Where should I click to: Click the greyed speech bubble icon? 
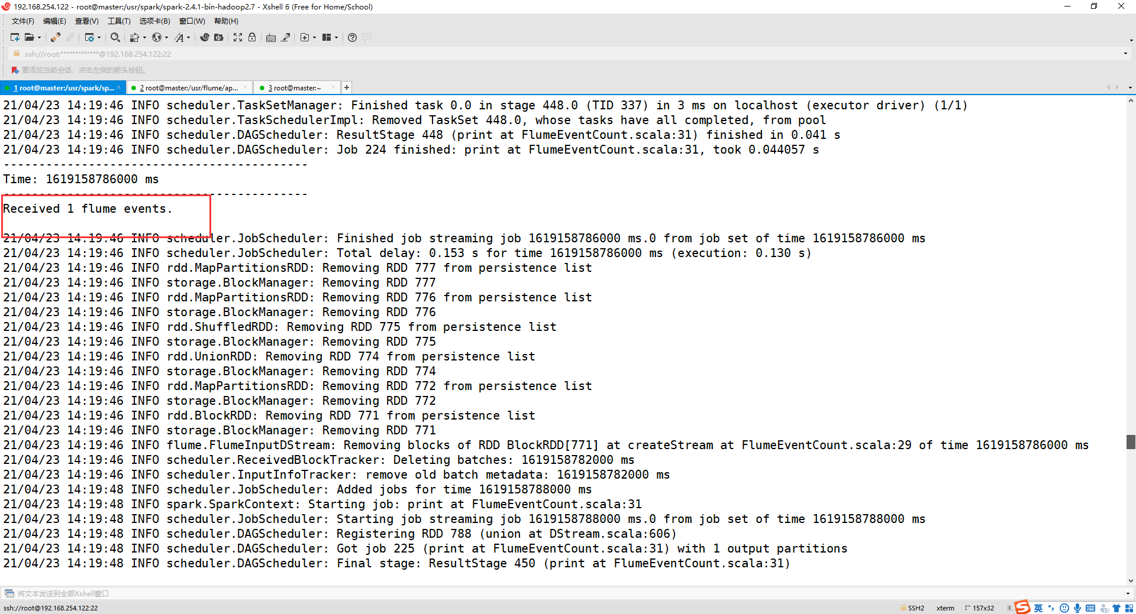point(367,37)
